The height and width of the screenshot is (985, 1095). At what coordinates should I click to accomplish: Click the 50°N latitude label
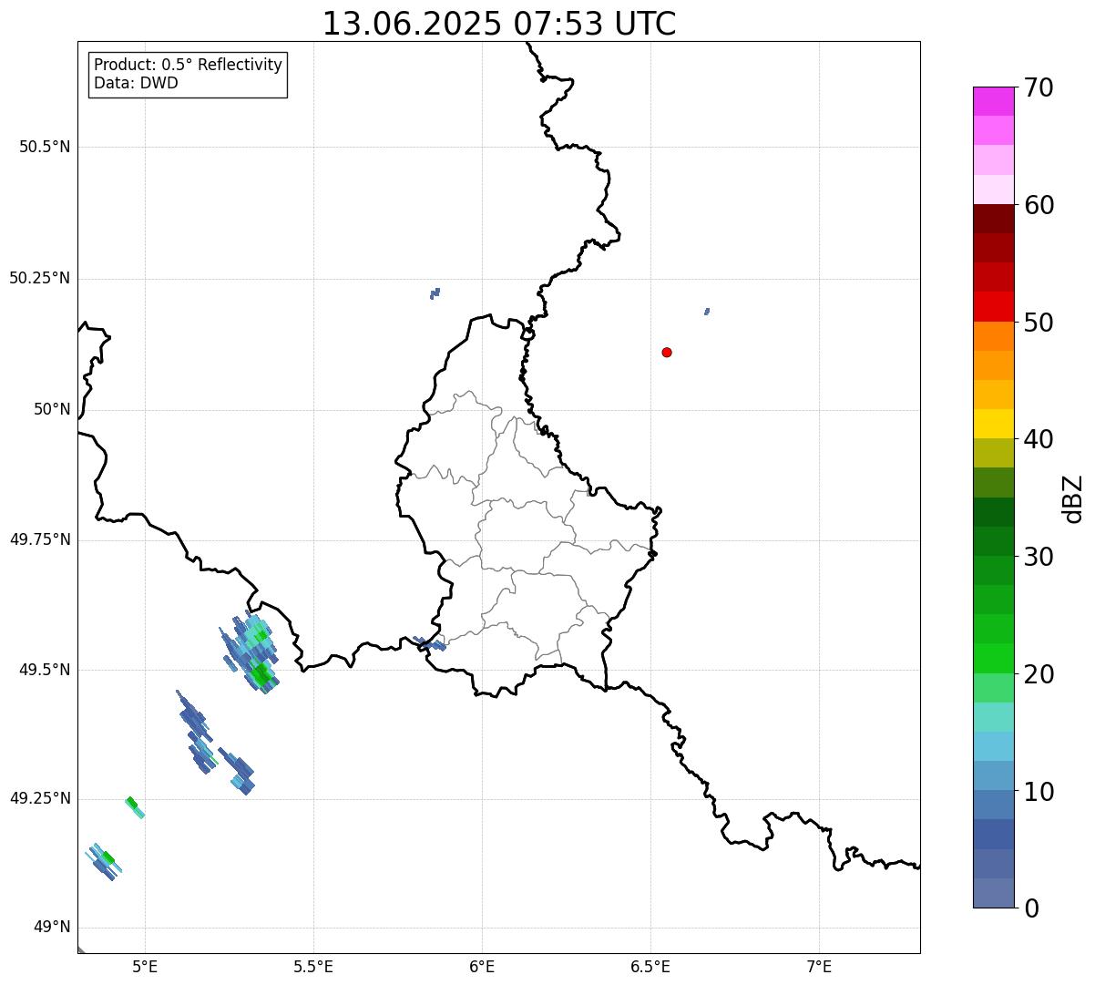click(52, 409)
